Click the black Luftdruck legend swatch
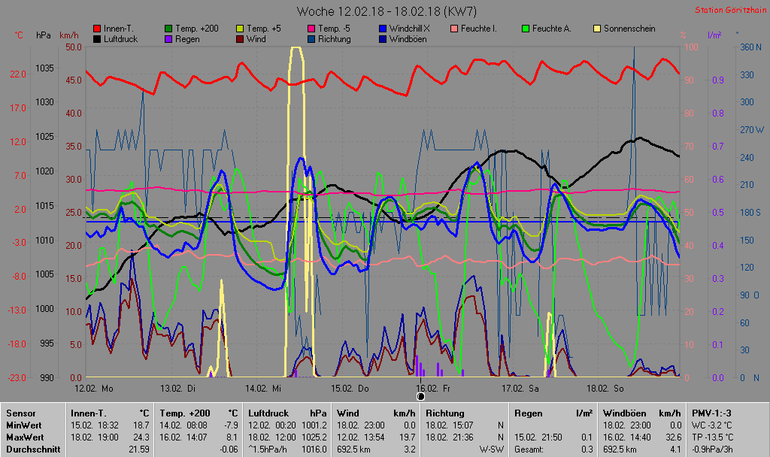 pos(97,39)
